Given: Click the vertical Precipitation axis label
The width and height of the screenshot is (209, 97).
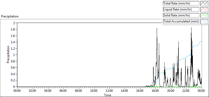Looking at the screenshot, I should coord(8,54).
